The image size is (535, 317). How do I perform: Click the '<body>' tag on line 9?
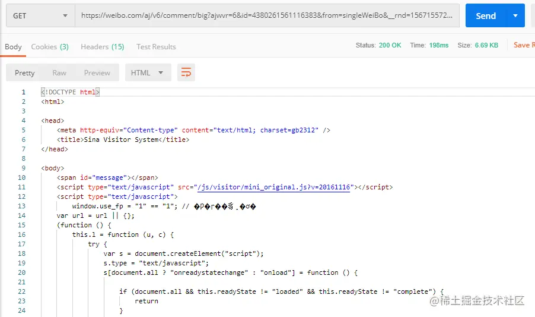click(x=53, y=168)
